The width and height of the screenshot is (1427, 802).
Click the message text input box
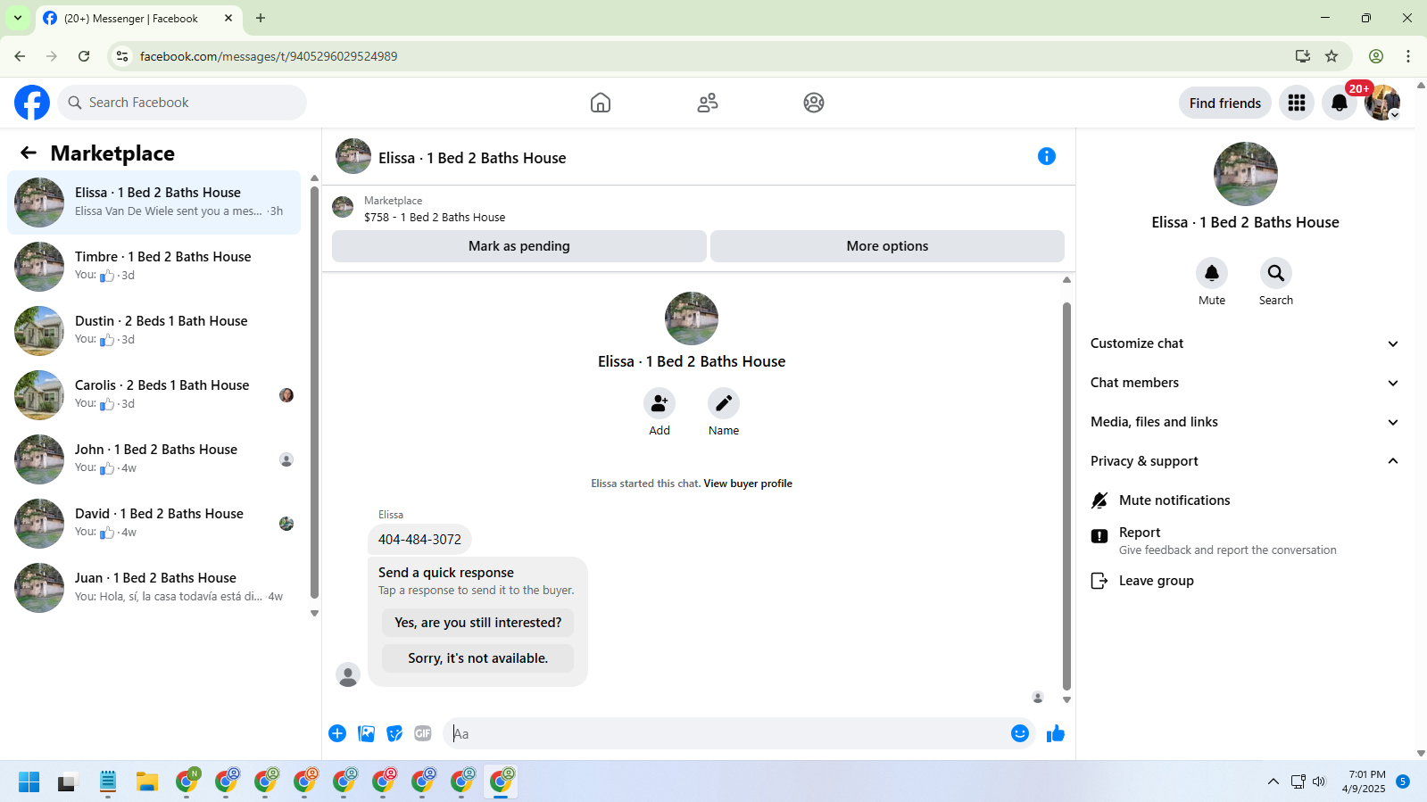727,733
